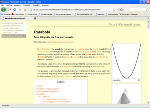Follow the directrix link
The image size is (151, 112).
(x=41, y=57)
